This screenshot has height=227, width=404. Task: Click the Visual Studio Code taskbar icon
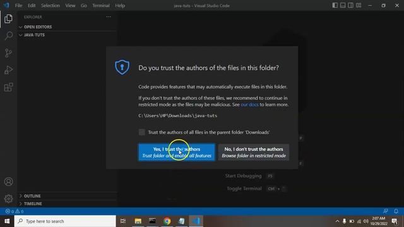pos(196,221)
